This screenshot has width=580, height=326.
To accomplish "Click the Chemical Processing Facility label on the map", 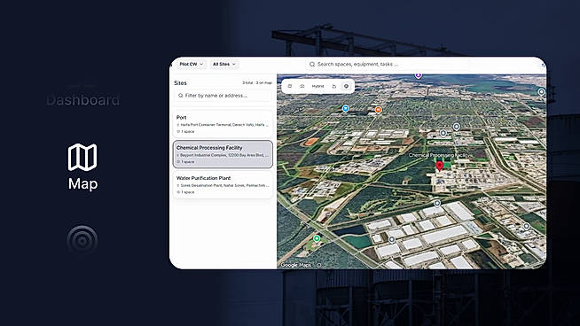I will 438,155.
